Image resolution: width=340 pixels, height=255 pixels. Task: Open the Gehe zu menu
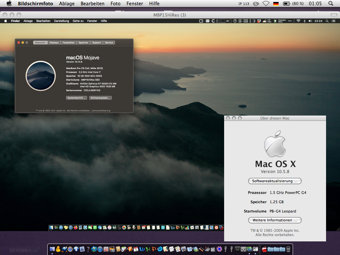pos(78,21)
